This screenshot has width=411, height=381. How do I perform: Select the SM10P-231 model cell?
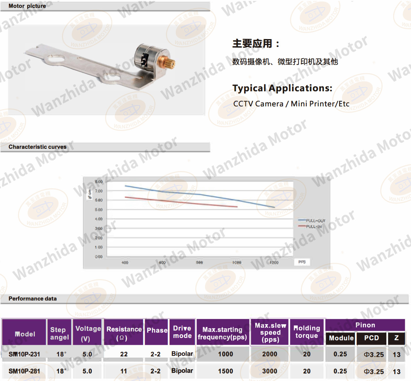24,354
